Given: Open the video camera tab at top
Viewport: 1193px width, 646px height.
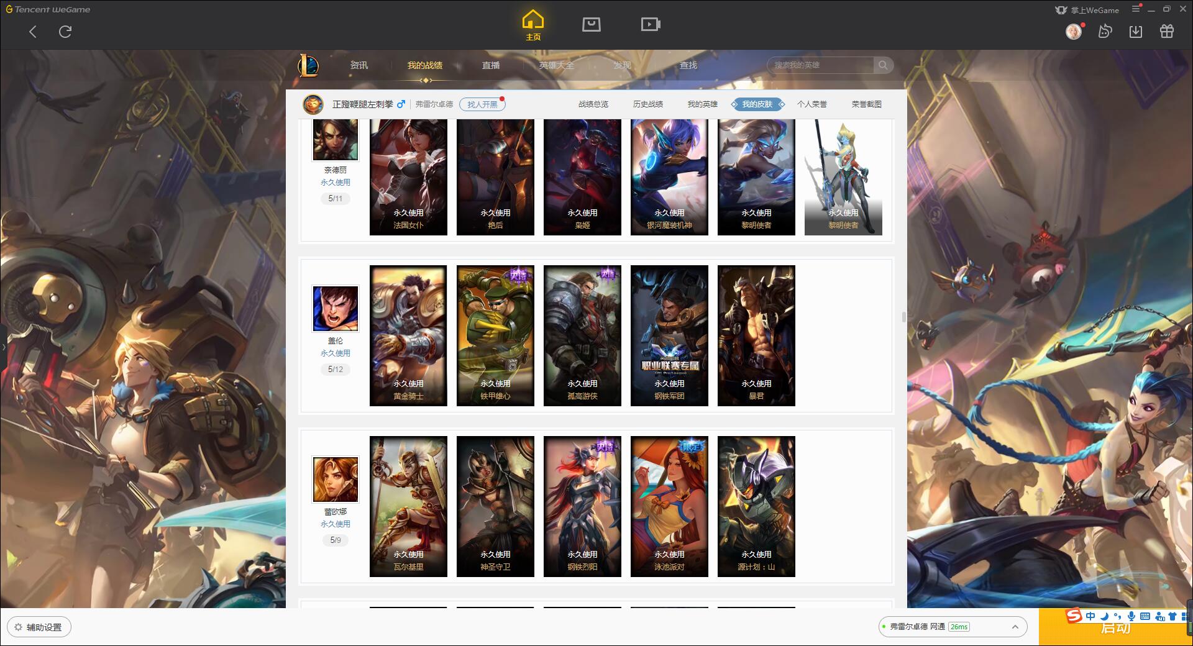Looking at the screenshot, I should pos(651,24).
